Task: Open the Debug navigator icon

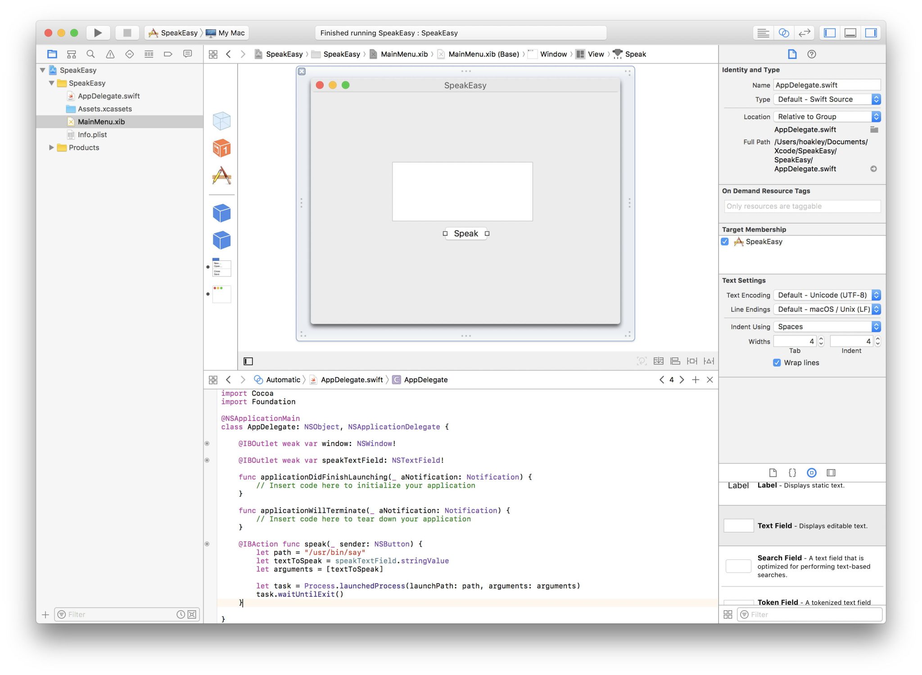Action: (149, 54)
